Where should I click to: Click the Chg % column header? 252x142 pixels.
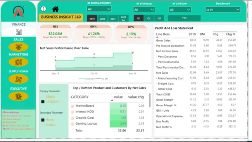click(x=230, y=34)
